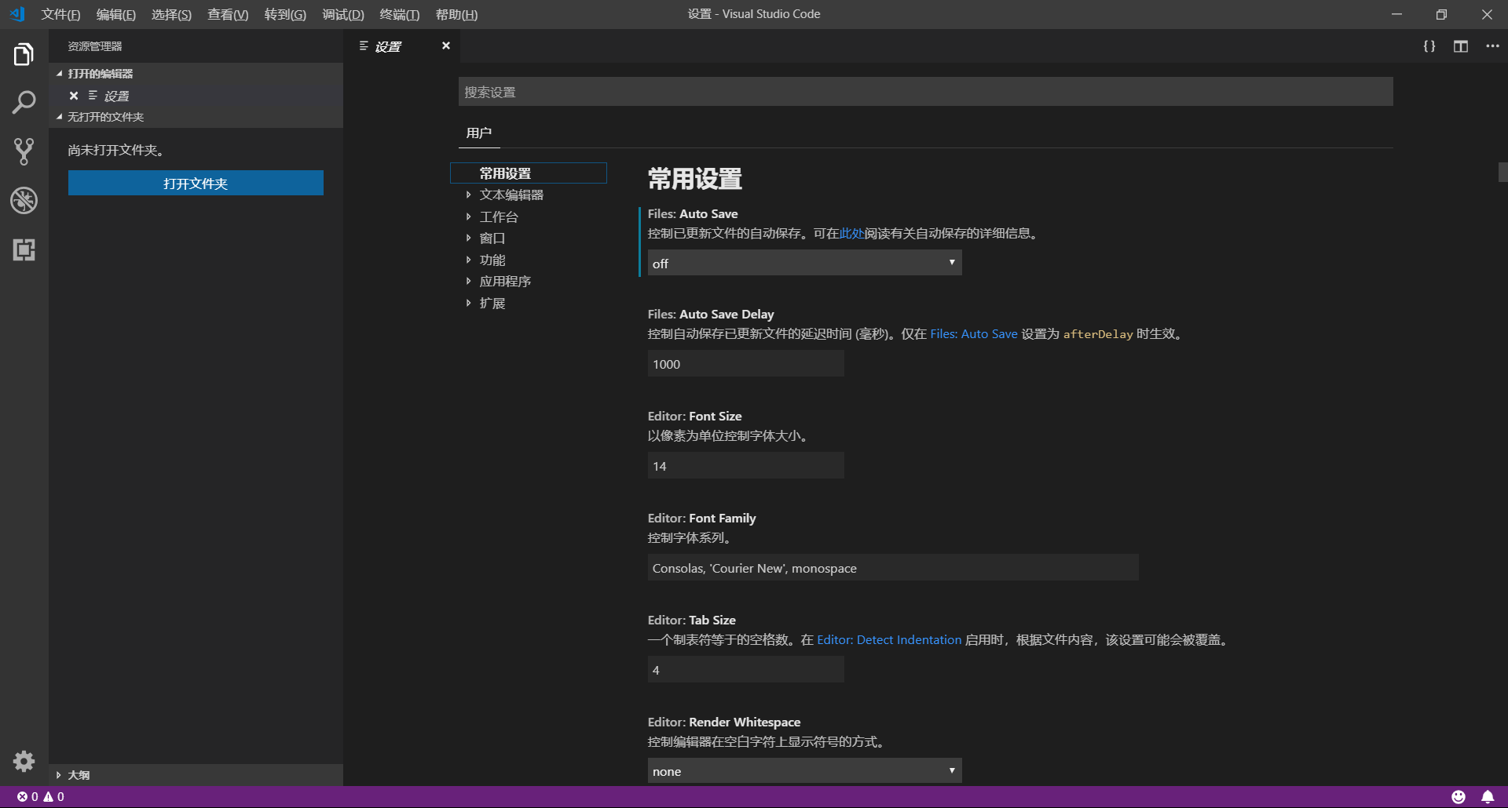
Task: Click the Files: Auto Save link
Action: point(974,333)
